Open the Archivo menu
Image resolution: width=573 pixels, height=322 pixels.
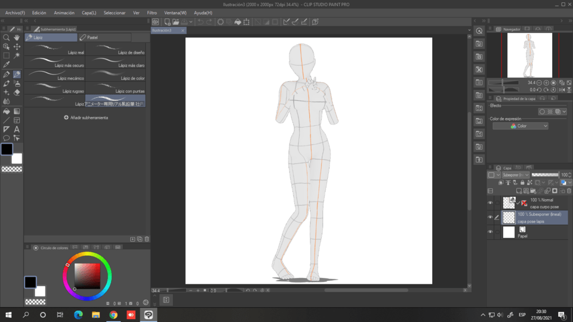(x=15, y=13)
